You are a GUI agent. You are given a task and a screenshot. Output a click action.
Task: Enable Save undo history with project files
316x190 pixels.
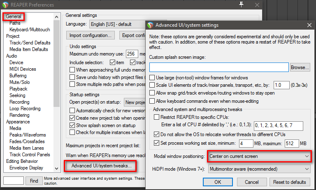tap(72, 77)
